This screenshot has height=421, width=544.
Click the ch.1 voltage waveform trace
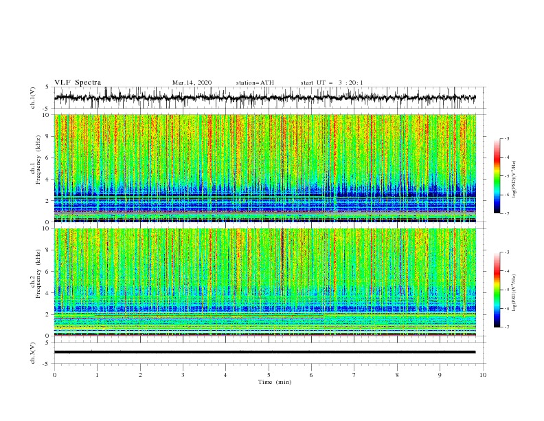pos(264,98)
